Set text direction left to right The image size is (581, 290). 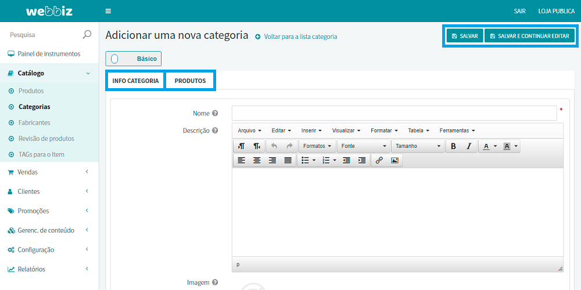pyautogui.click(x=241, y=146)
